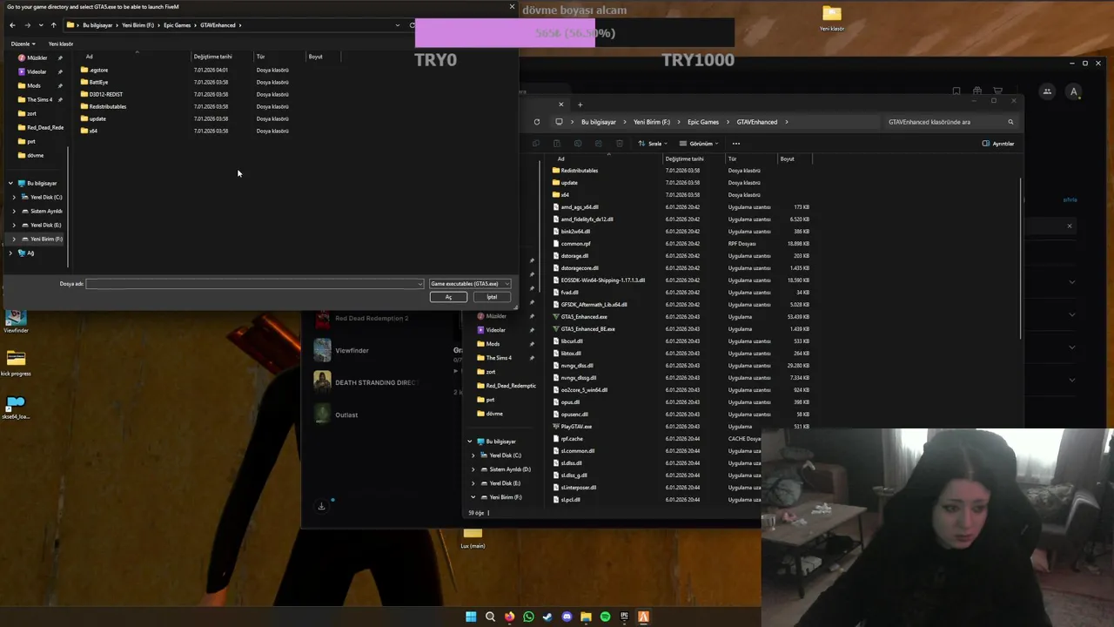Open Steam from the taskbar
Screen dimensions: 1114x627
(547, 617)
